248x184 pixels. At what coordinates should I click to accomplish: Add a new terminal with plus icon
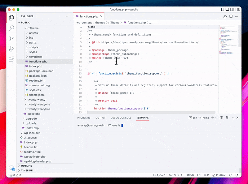(x=213, y=118)
